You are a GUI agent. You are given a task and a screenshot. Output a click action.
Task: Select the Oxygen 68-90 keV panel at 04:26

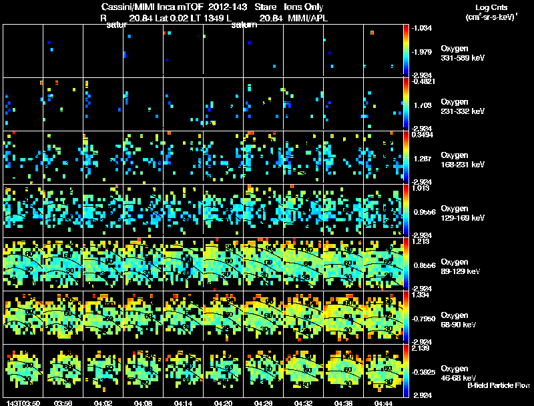click(263, 317)
